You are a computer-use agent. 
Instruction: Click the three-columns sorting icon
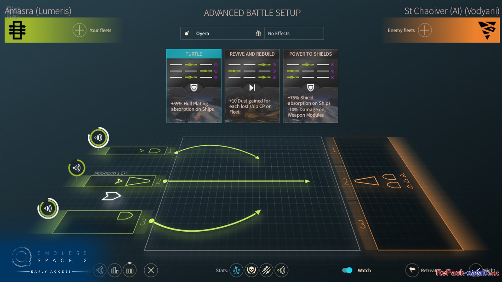[x=129, y=271]
